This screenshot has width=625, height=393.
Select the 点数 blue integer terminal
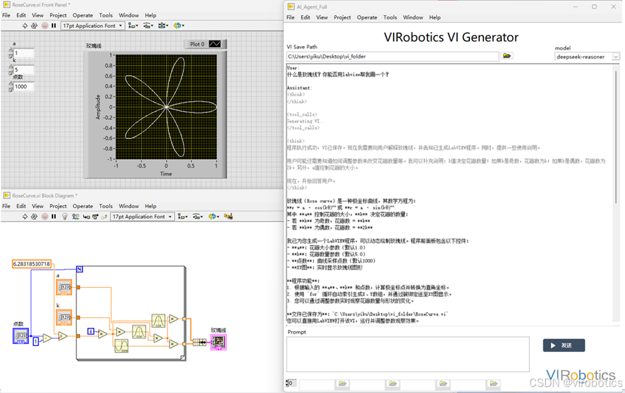21,336
